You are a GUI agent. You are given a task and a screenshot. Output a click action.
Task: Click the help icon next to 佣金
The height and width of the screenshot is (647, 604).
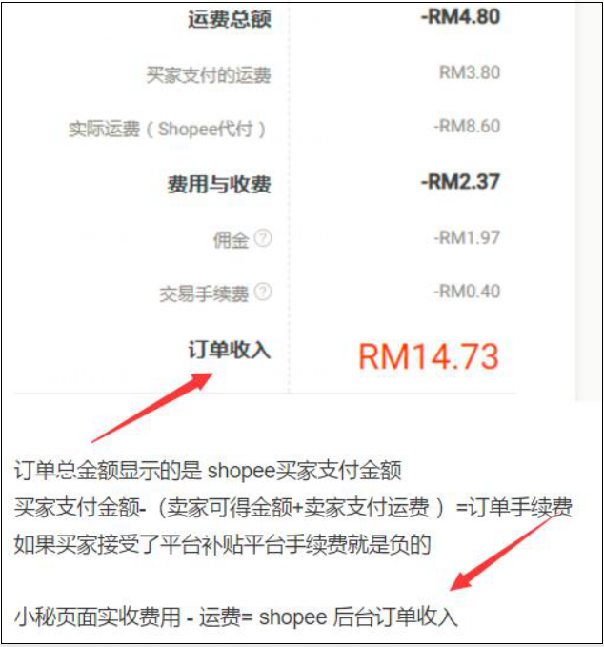[x=263, y=238]
